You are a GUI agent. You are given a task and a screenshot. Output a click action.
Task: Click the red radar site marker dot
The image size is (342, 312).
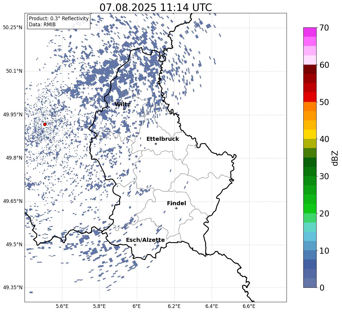45,124
